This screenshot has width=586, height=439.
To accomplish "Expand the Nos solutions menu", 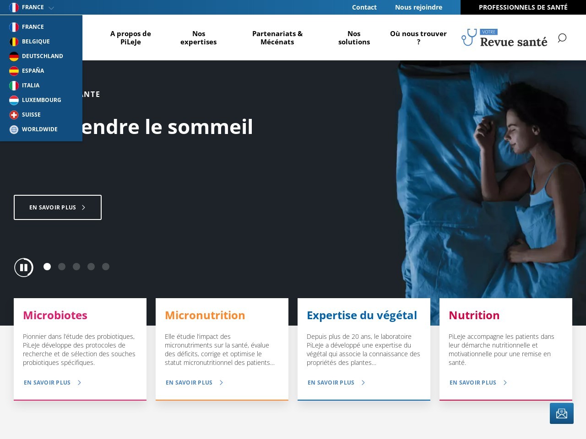I will point(354,37).
